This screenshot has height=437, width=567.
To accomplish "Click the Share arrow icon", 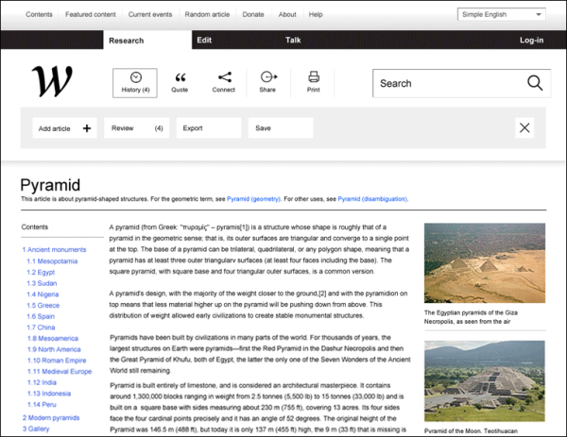I will click(x=267, y=77).
